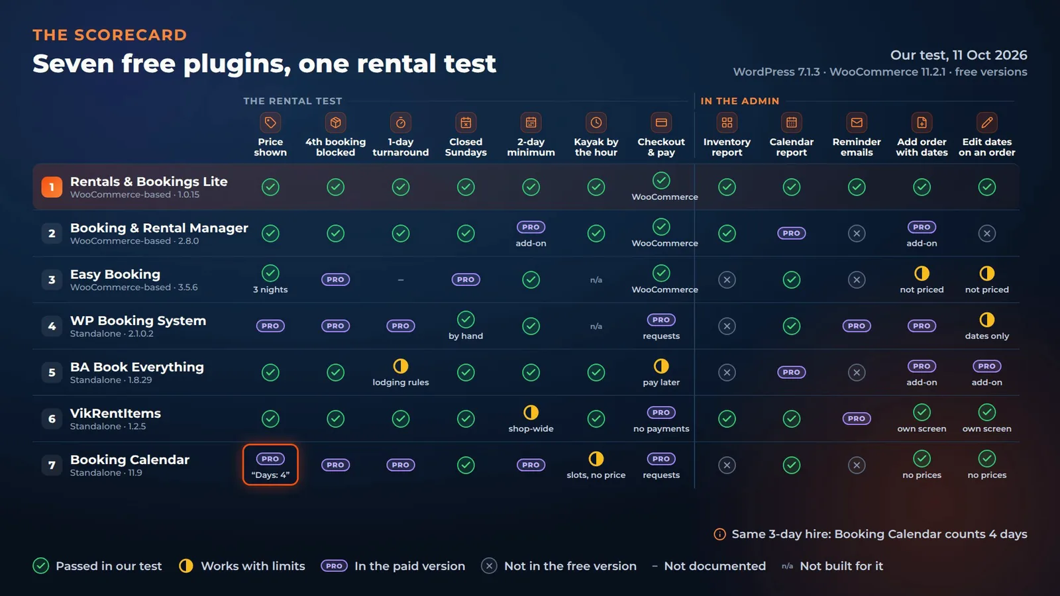Click the 2-day minimum calendar icon
This screenshot has height=596, width=1060.
pyautogui.click(x=531, y=123)
